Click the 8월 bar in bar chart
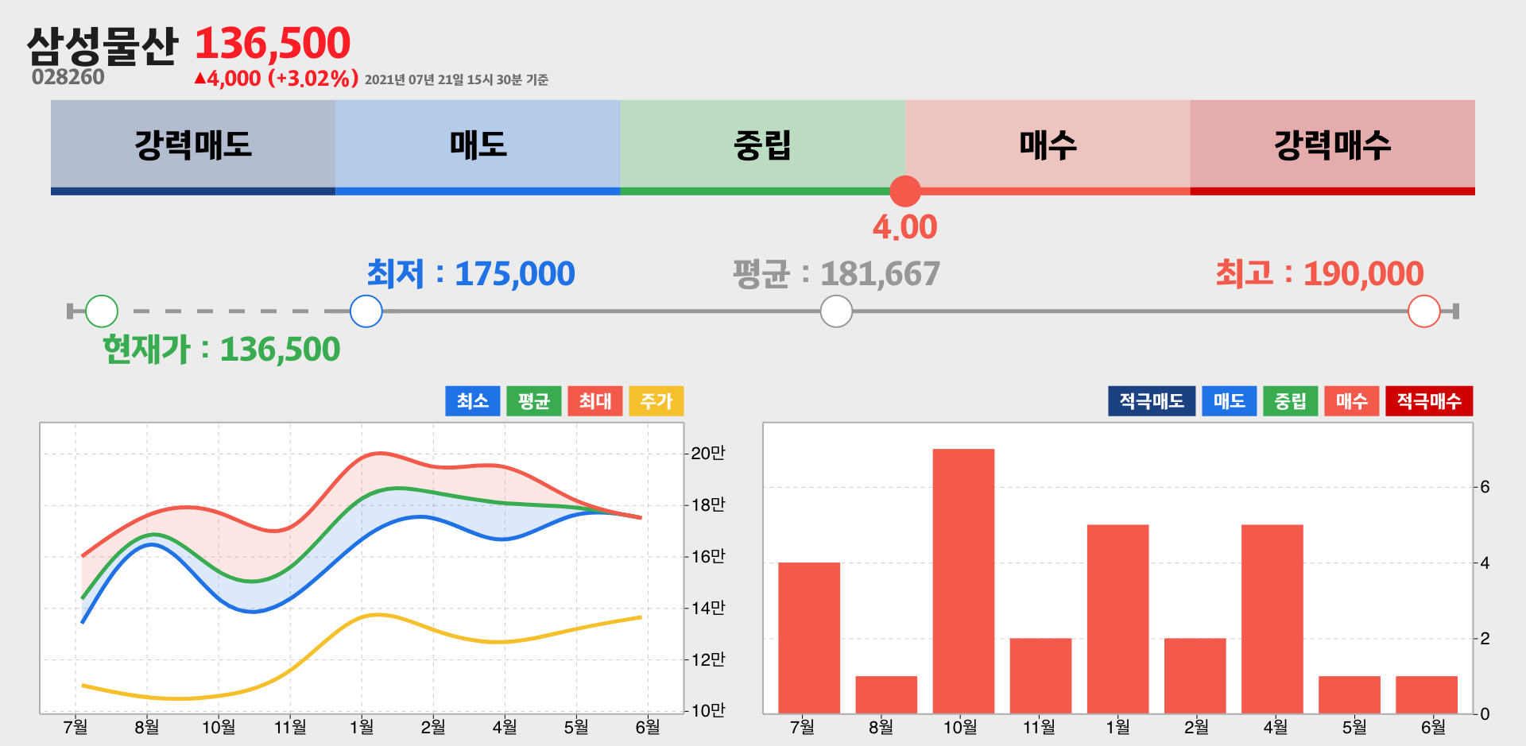Image resolution: width=1526 pixels, height=746 pixels. pos(886,694)
